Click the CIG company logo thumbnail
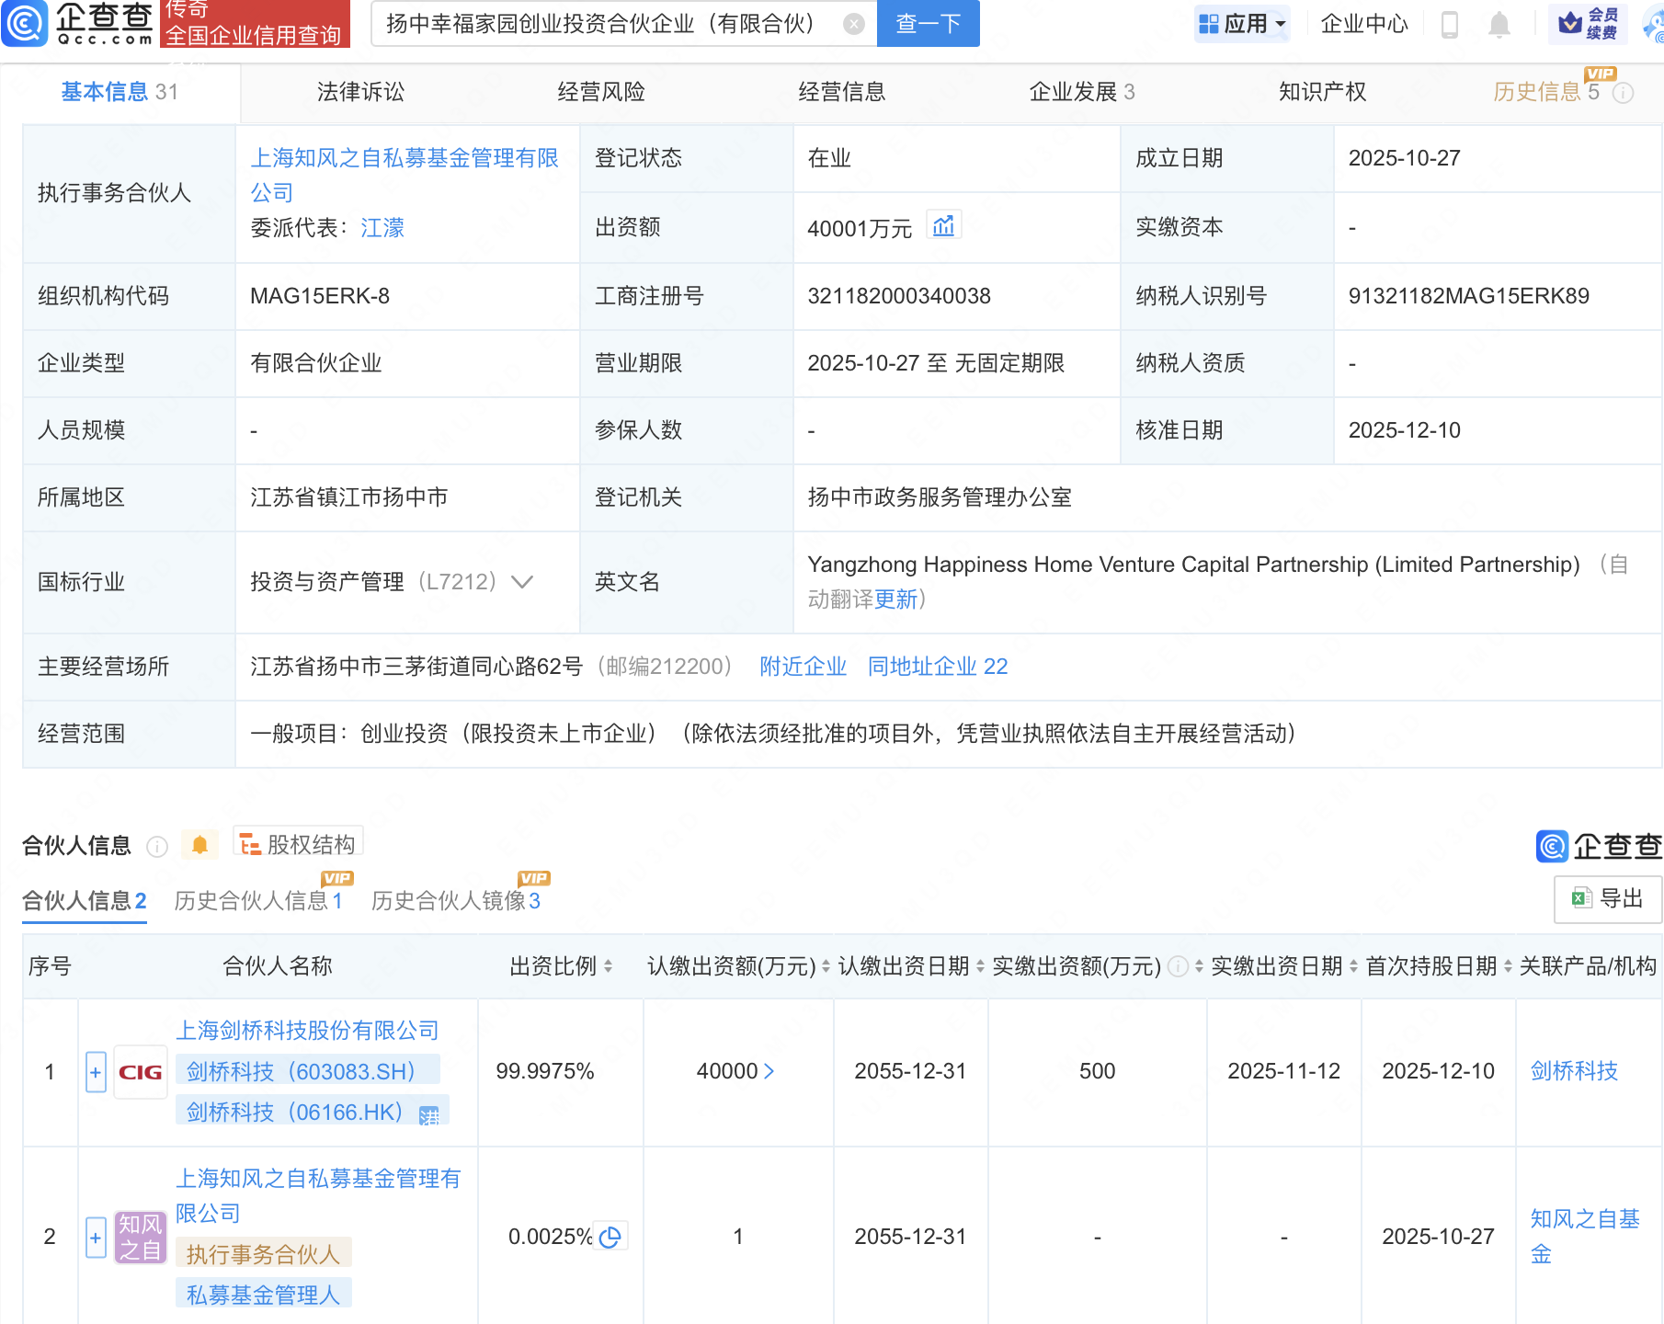Viewport: 1664px width, 1324px height. 141,1072
